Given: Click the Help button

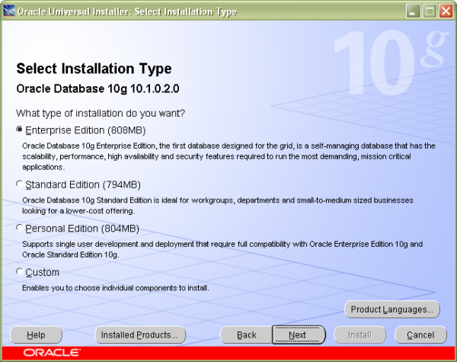Looking at the screenshot, I should [36, 335].
